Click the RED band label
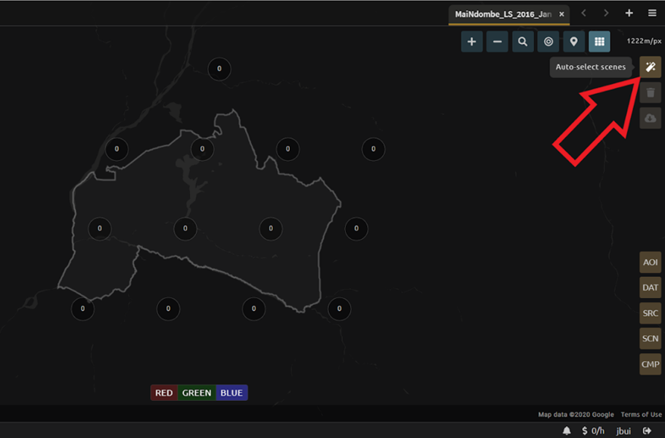 point(164,393)
